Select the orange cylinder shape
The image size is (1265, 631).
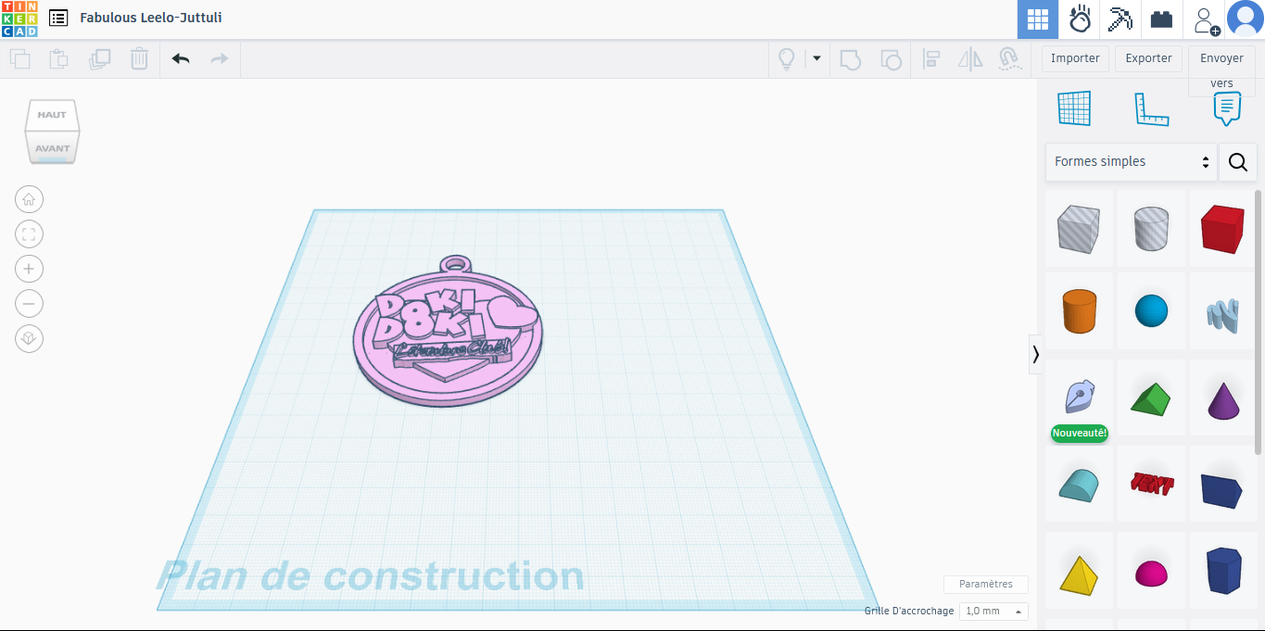click(1079, 311)
